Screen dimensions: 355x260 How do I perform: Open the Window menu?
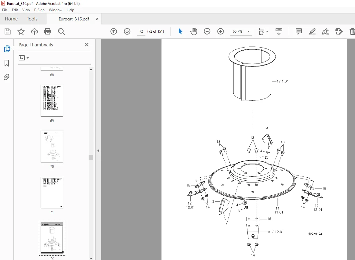click(x=56, y=10)
